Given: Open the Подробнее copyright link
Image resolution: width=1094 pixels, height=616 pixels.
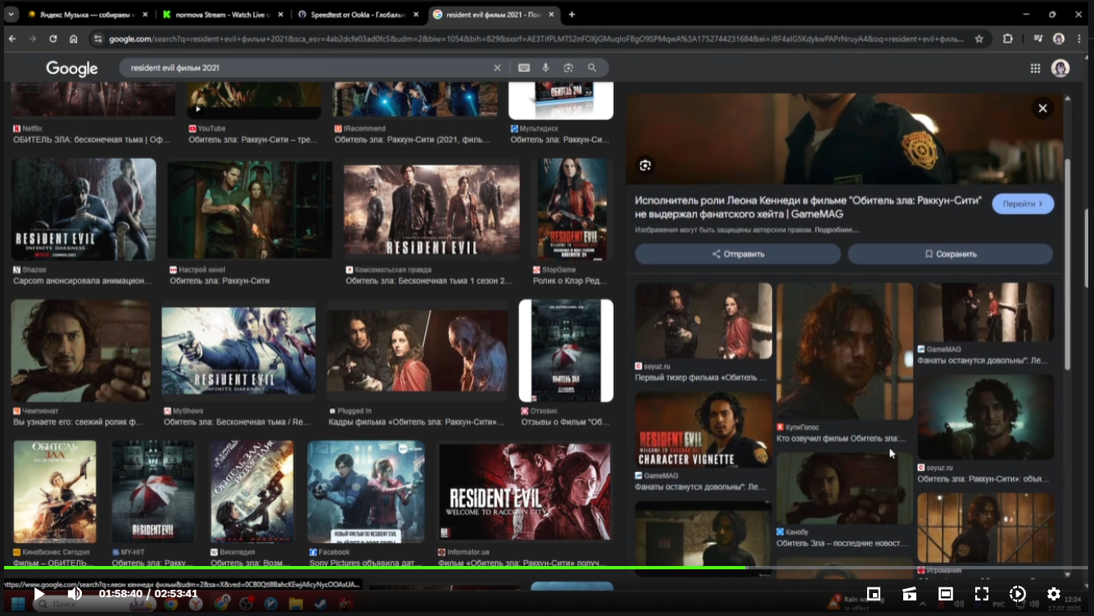Looking at the screenshot, I should (x=837, y=230).
